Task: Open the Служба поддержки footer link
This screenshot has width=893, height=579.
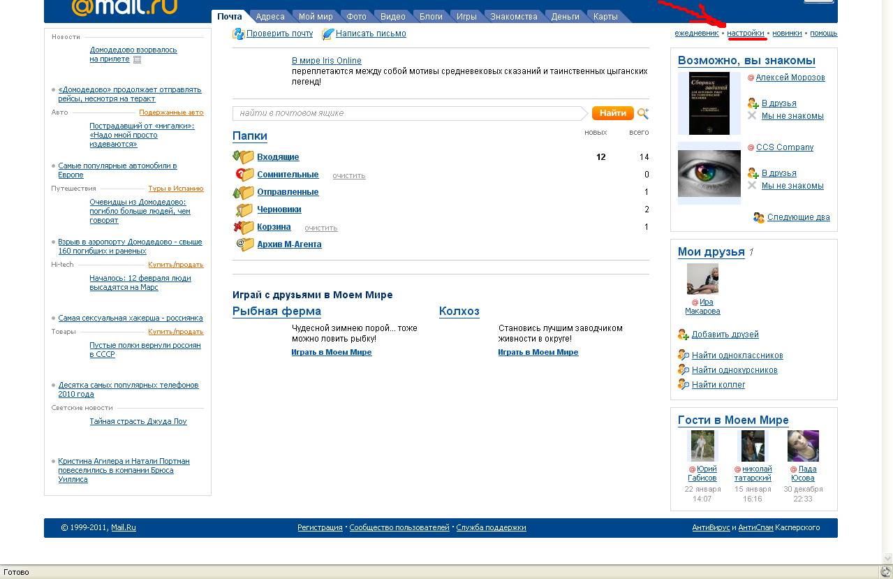Action: click(x=492, y=528)
